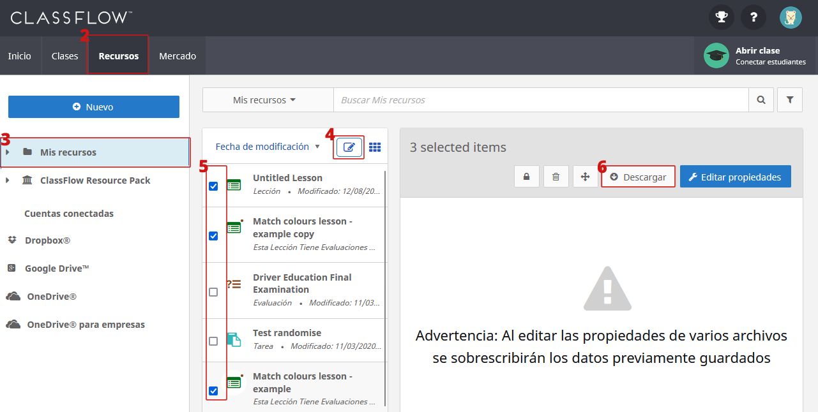This screenshot has width=818, height=412.
Task: Go to the Clases tab
Action: click(64, 55)
